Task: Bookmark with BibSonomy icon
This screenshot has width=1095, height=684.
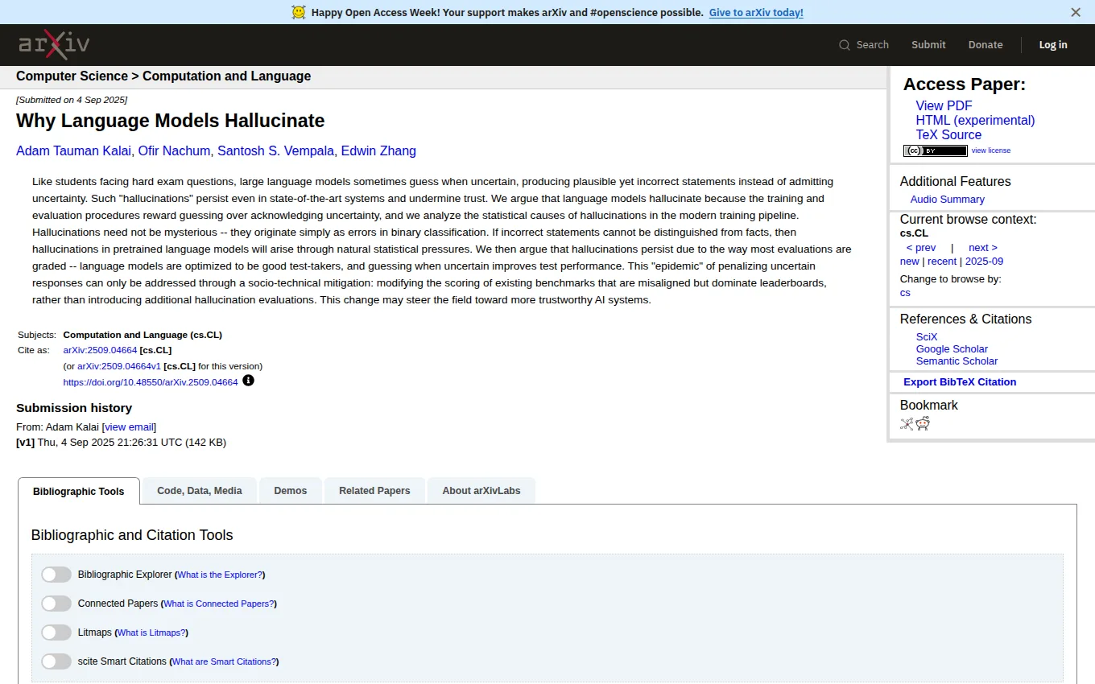Action: coord(907,424)
